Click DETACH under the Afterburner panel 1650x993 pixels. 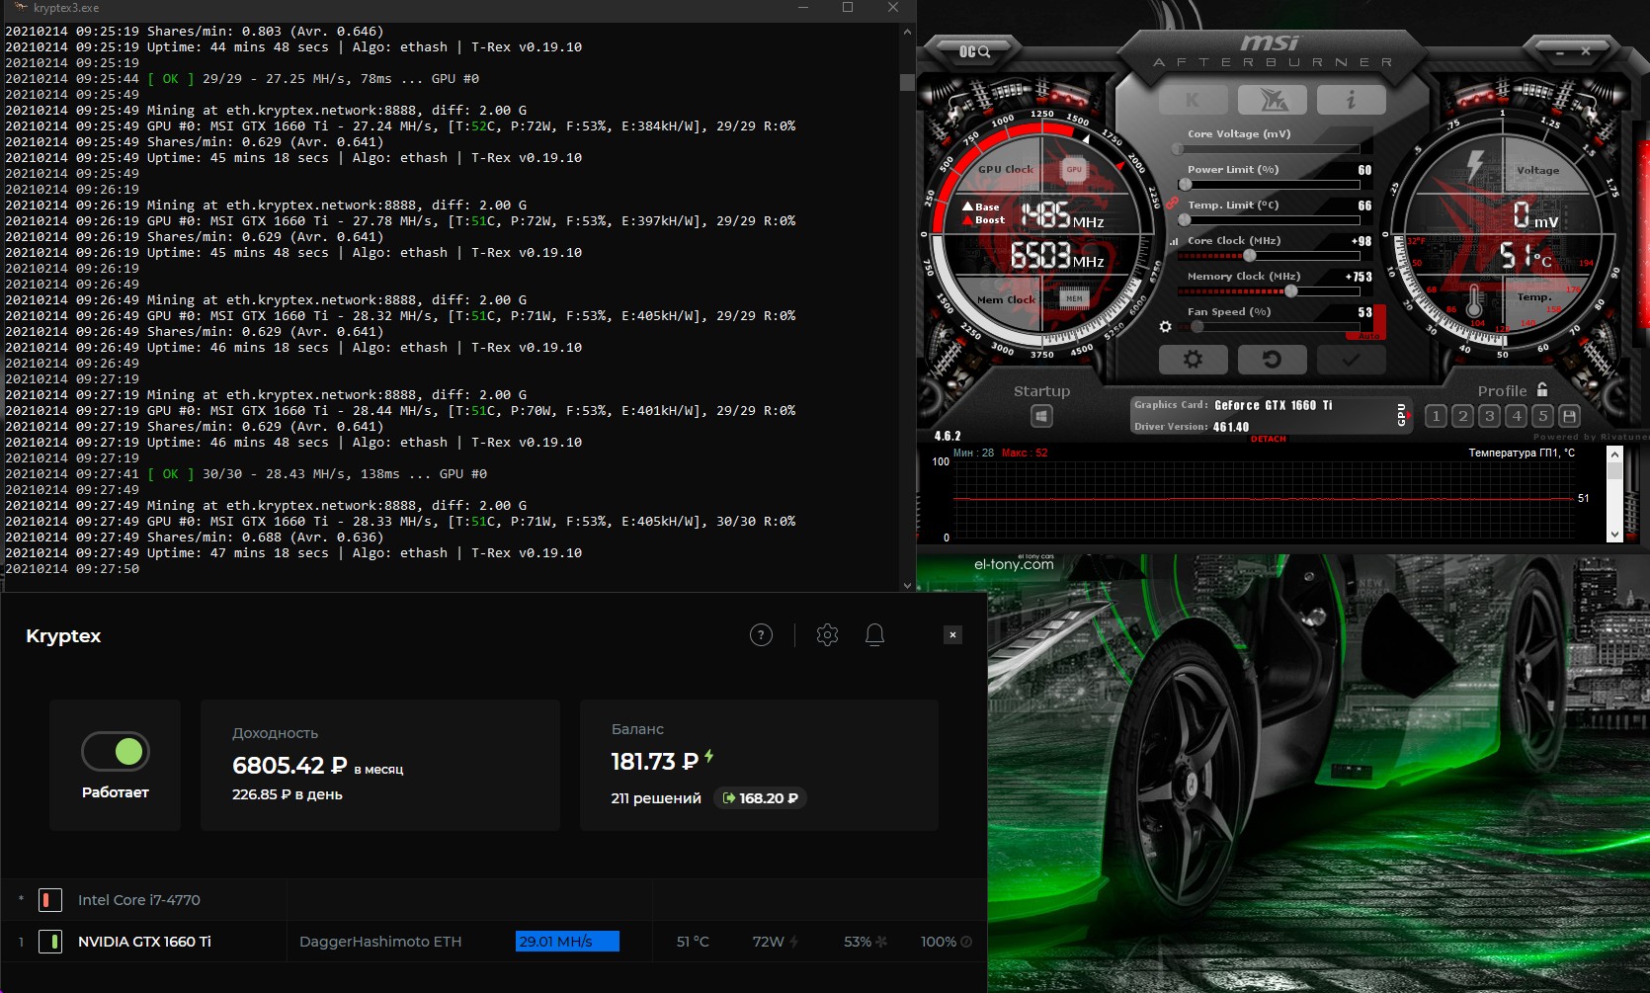point(1269,439)
